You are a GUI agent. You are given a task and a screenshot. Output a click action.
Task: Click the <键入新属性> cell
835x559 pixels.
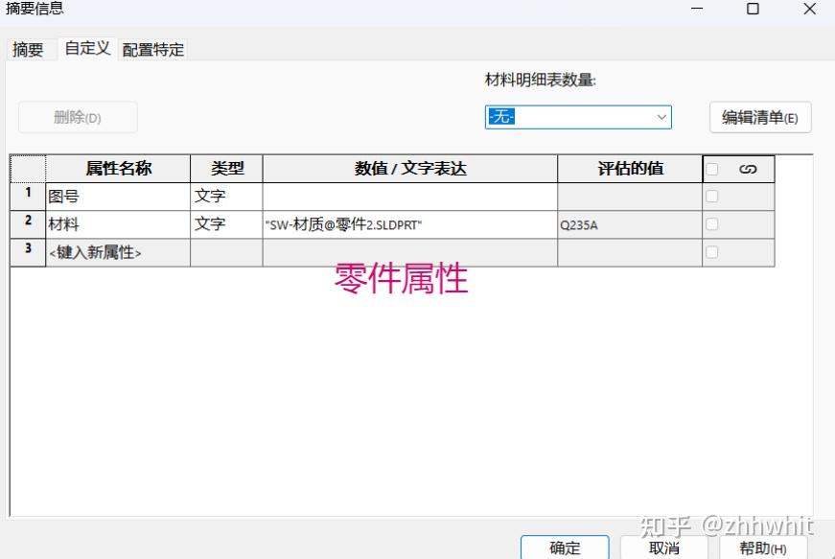[x=118, y=252]
